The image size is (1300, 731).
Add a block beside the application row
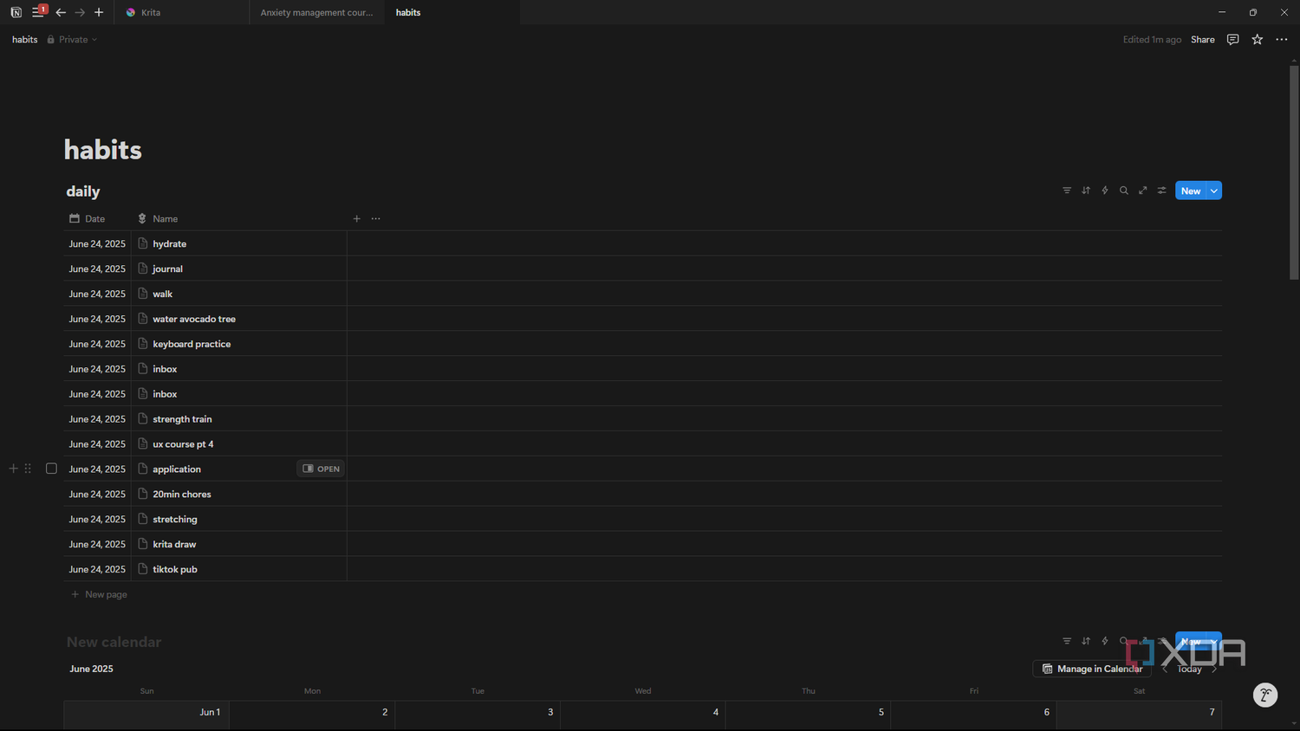(13, 469)
